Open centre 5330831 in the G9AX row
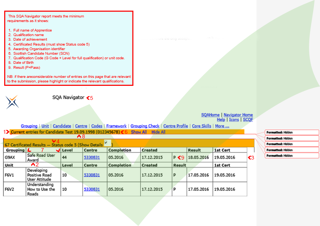This screenshot has height=226, width=320. pyautogui.click(x=92, y=158)
